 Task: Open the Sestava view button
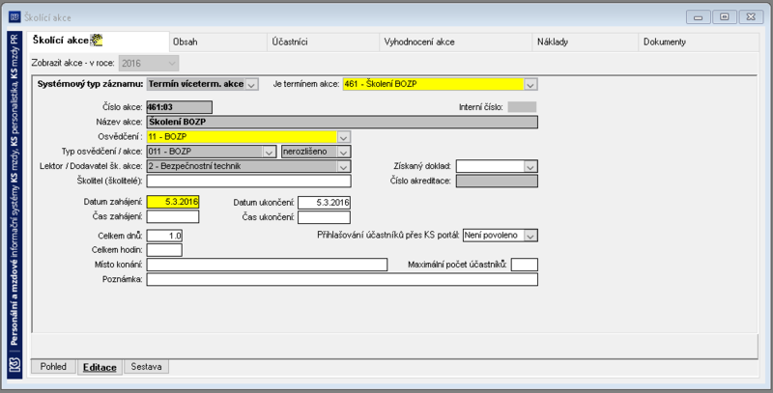[146, 366]
